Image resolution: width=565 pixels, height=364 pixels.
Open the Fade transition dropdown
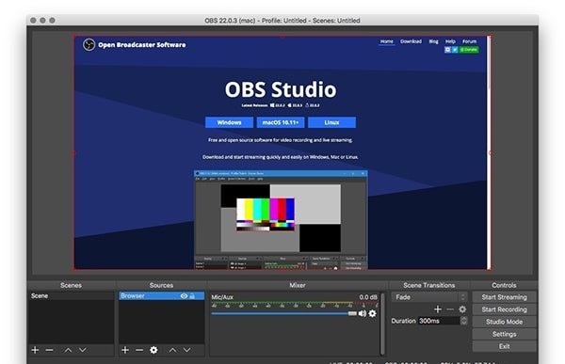429,297
